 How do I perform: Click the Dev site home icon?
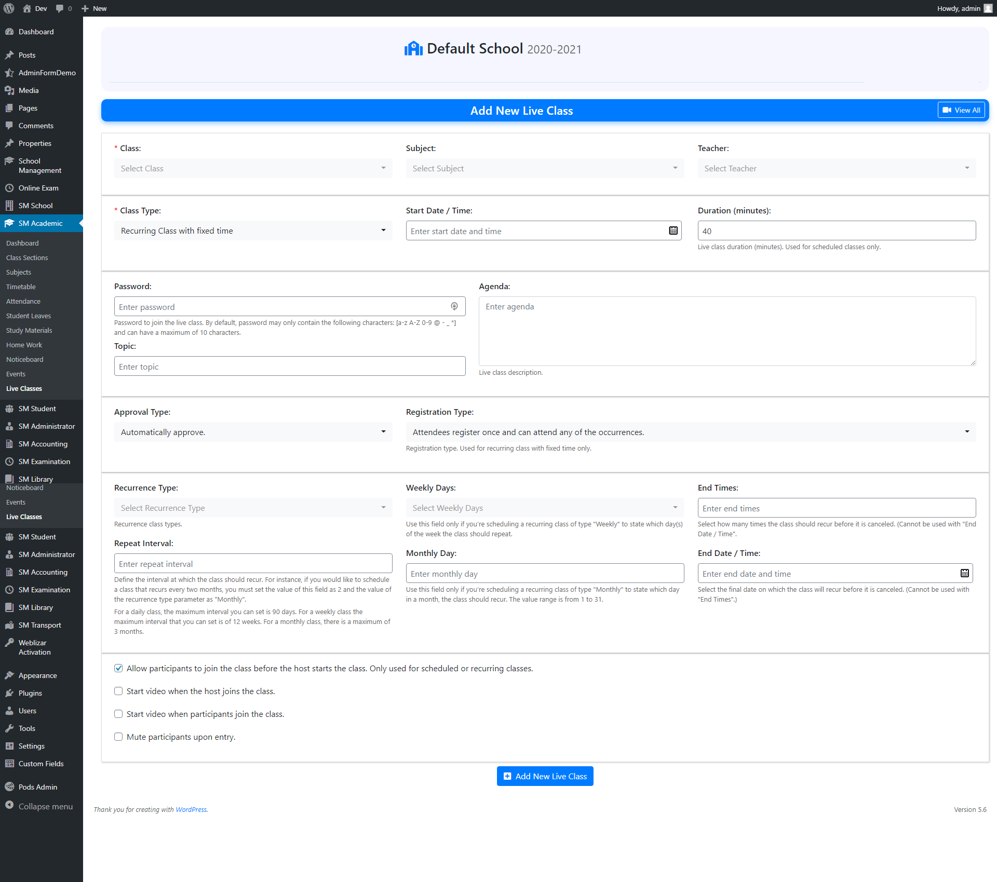[27, 8]
